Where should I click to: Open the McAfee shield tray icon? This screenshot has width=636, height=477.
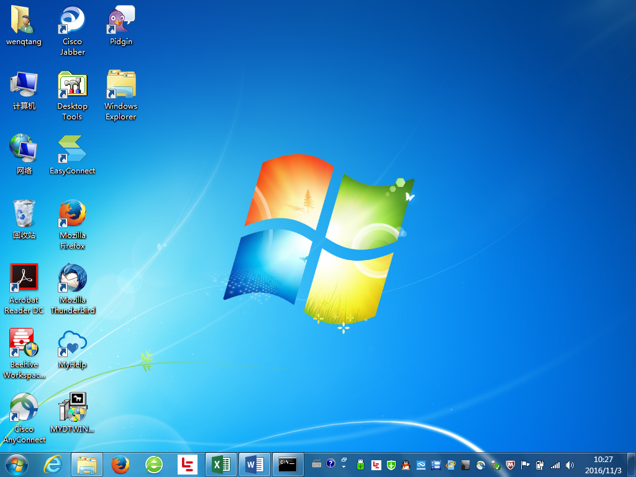511,465
